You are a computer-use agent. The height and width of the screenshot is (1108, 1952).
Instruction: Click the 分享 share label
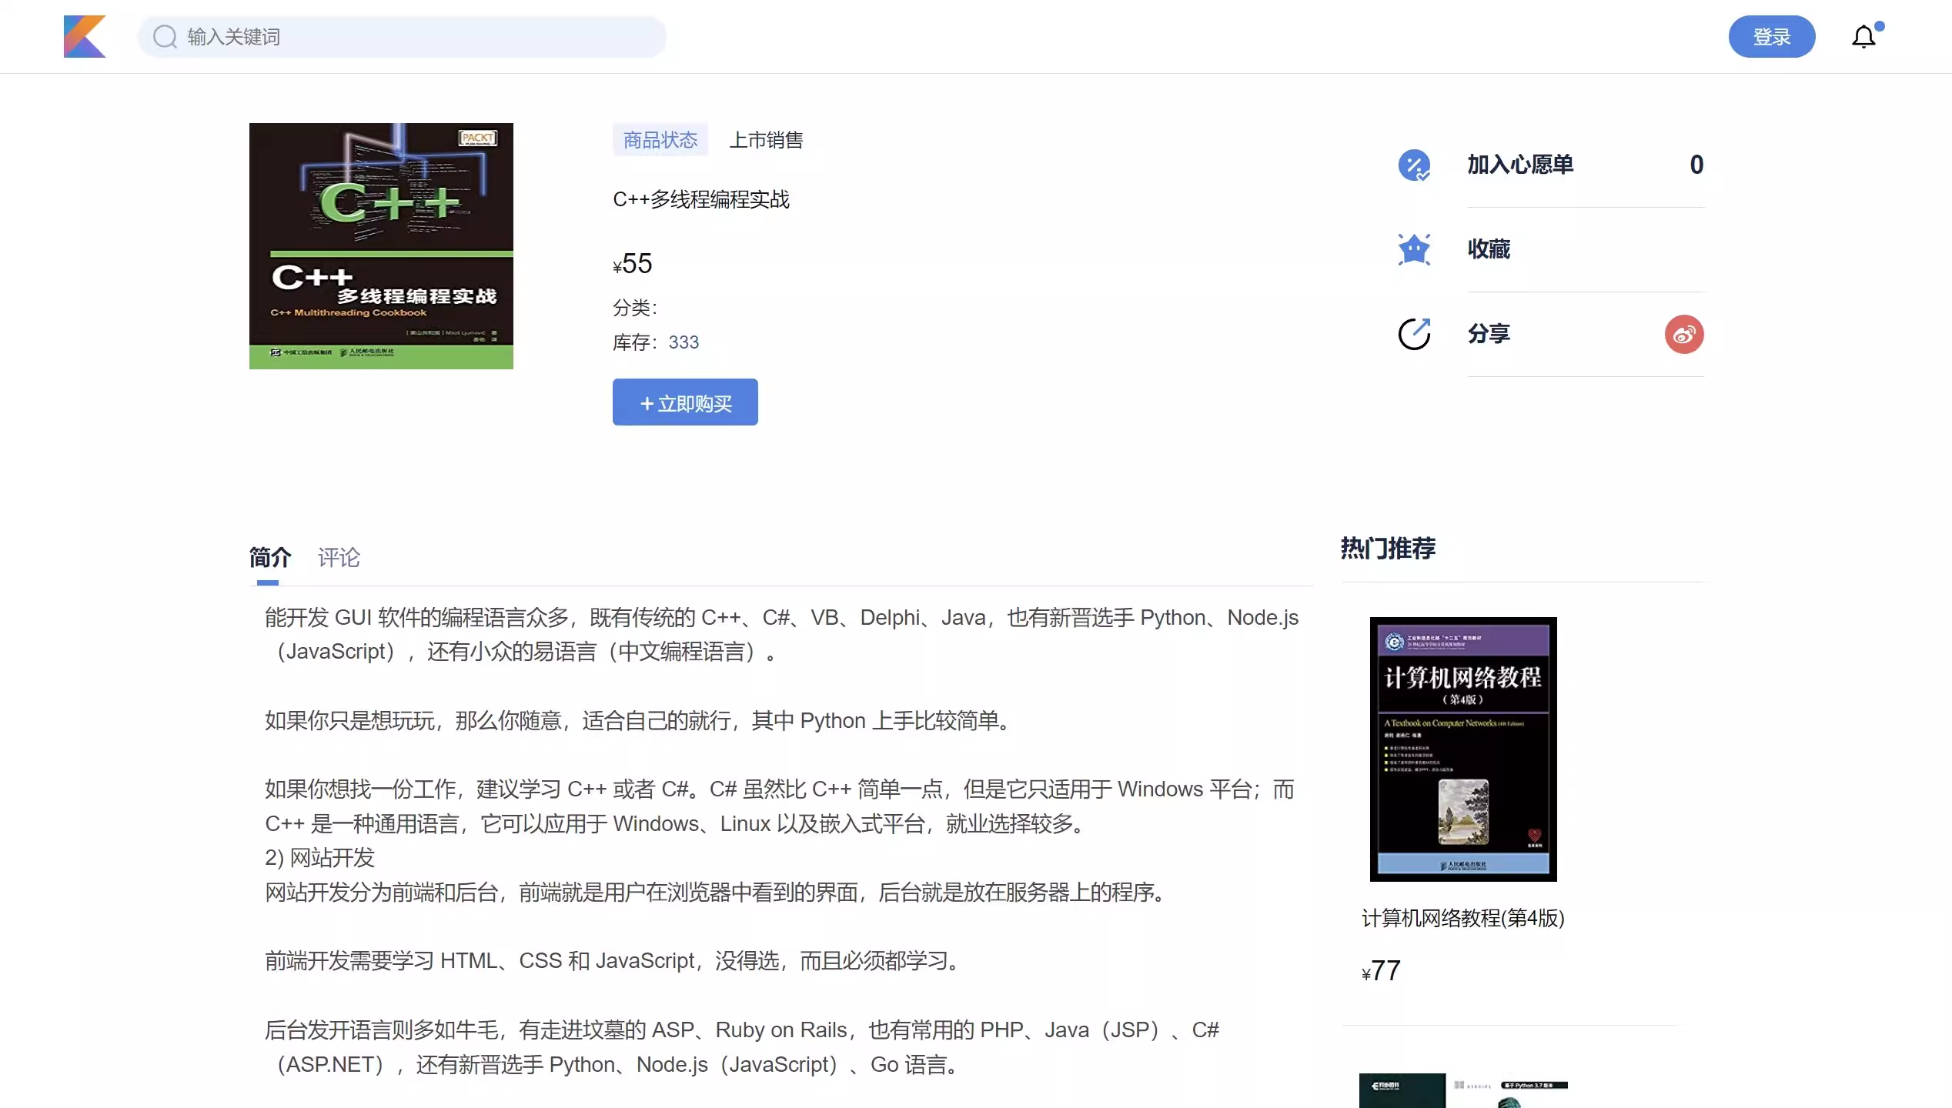click(1489, 334)
